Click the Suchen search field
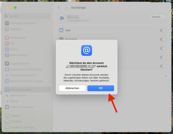173x134 pixels. pyautogui.click(x=27, y=16)
